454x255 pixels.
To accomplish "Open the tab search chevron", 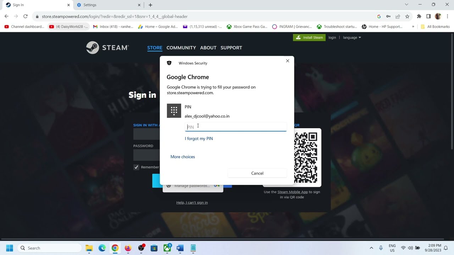I will [406, 5].
